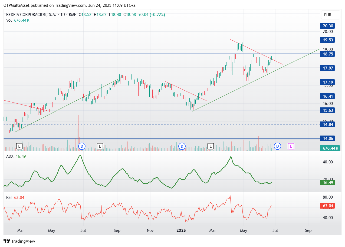The width and height of the screenshot is (345, 247).
Task: Click the D dividend marker near January 2025
Action: click(182, 146)
